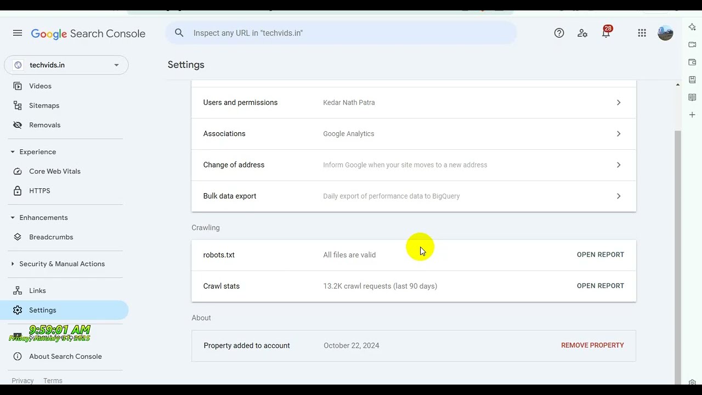Open report for Crawl stats
The width and height of the screenshot is (702, 395).
tap(600, 286)
